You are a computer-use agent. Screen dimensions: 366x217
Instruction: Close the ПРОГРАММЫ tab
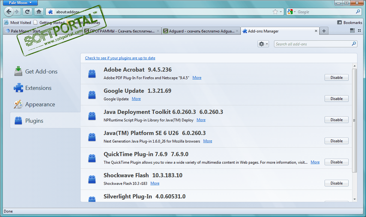pyautogui.click(x=158, y=31)
